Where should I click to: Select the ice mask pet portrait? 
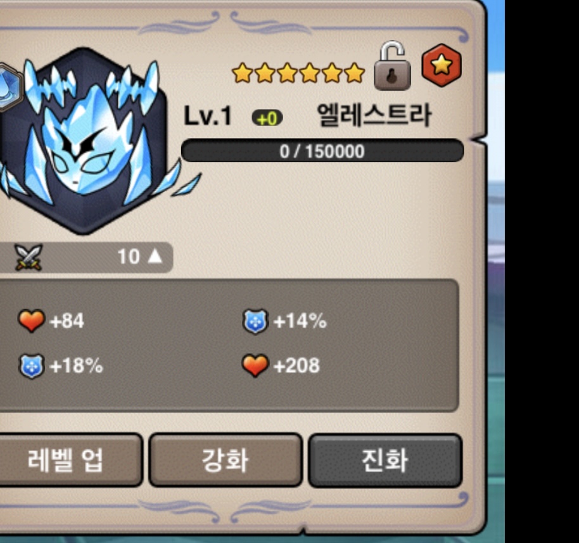84,141
